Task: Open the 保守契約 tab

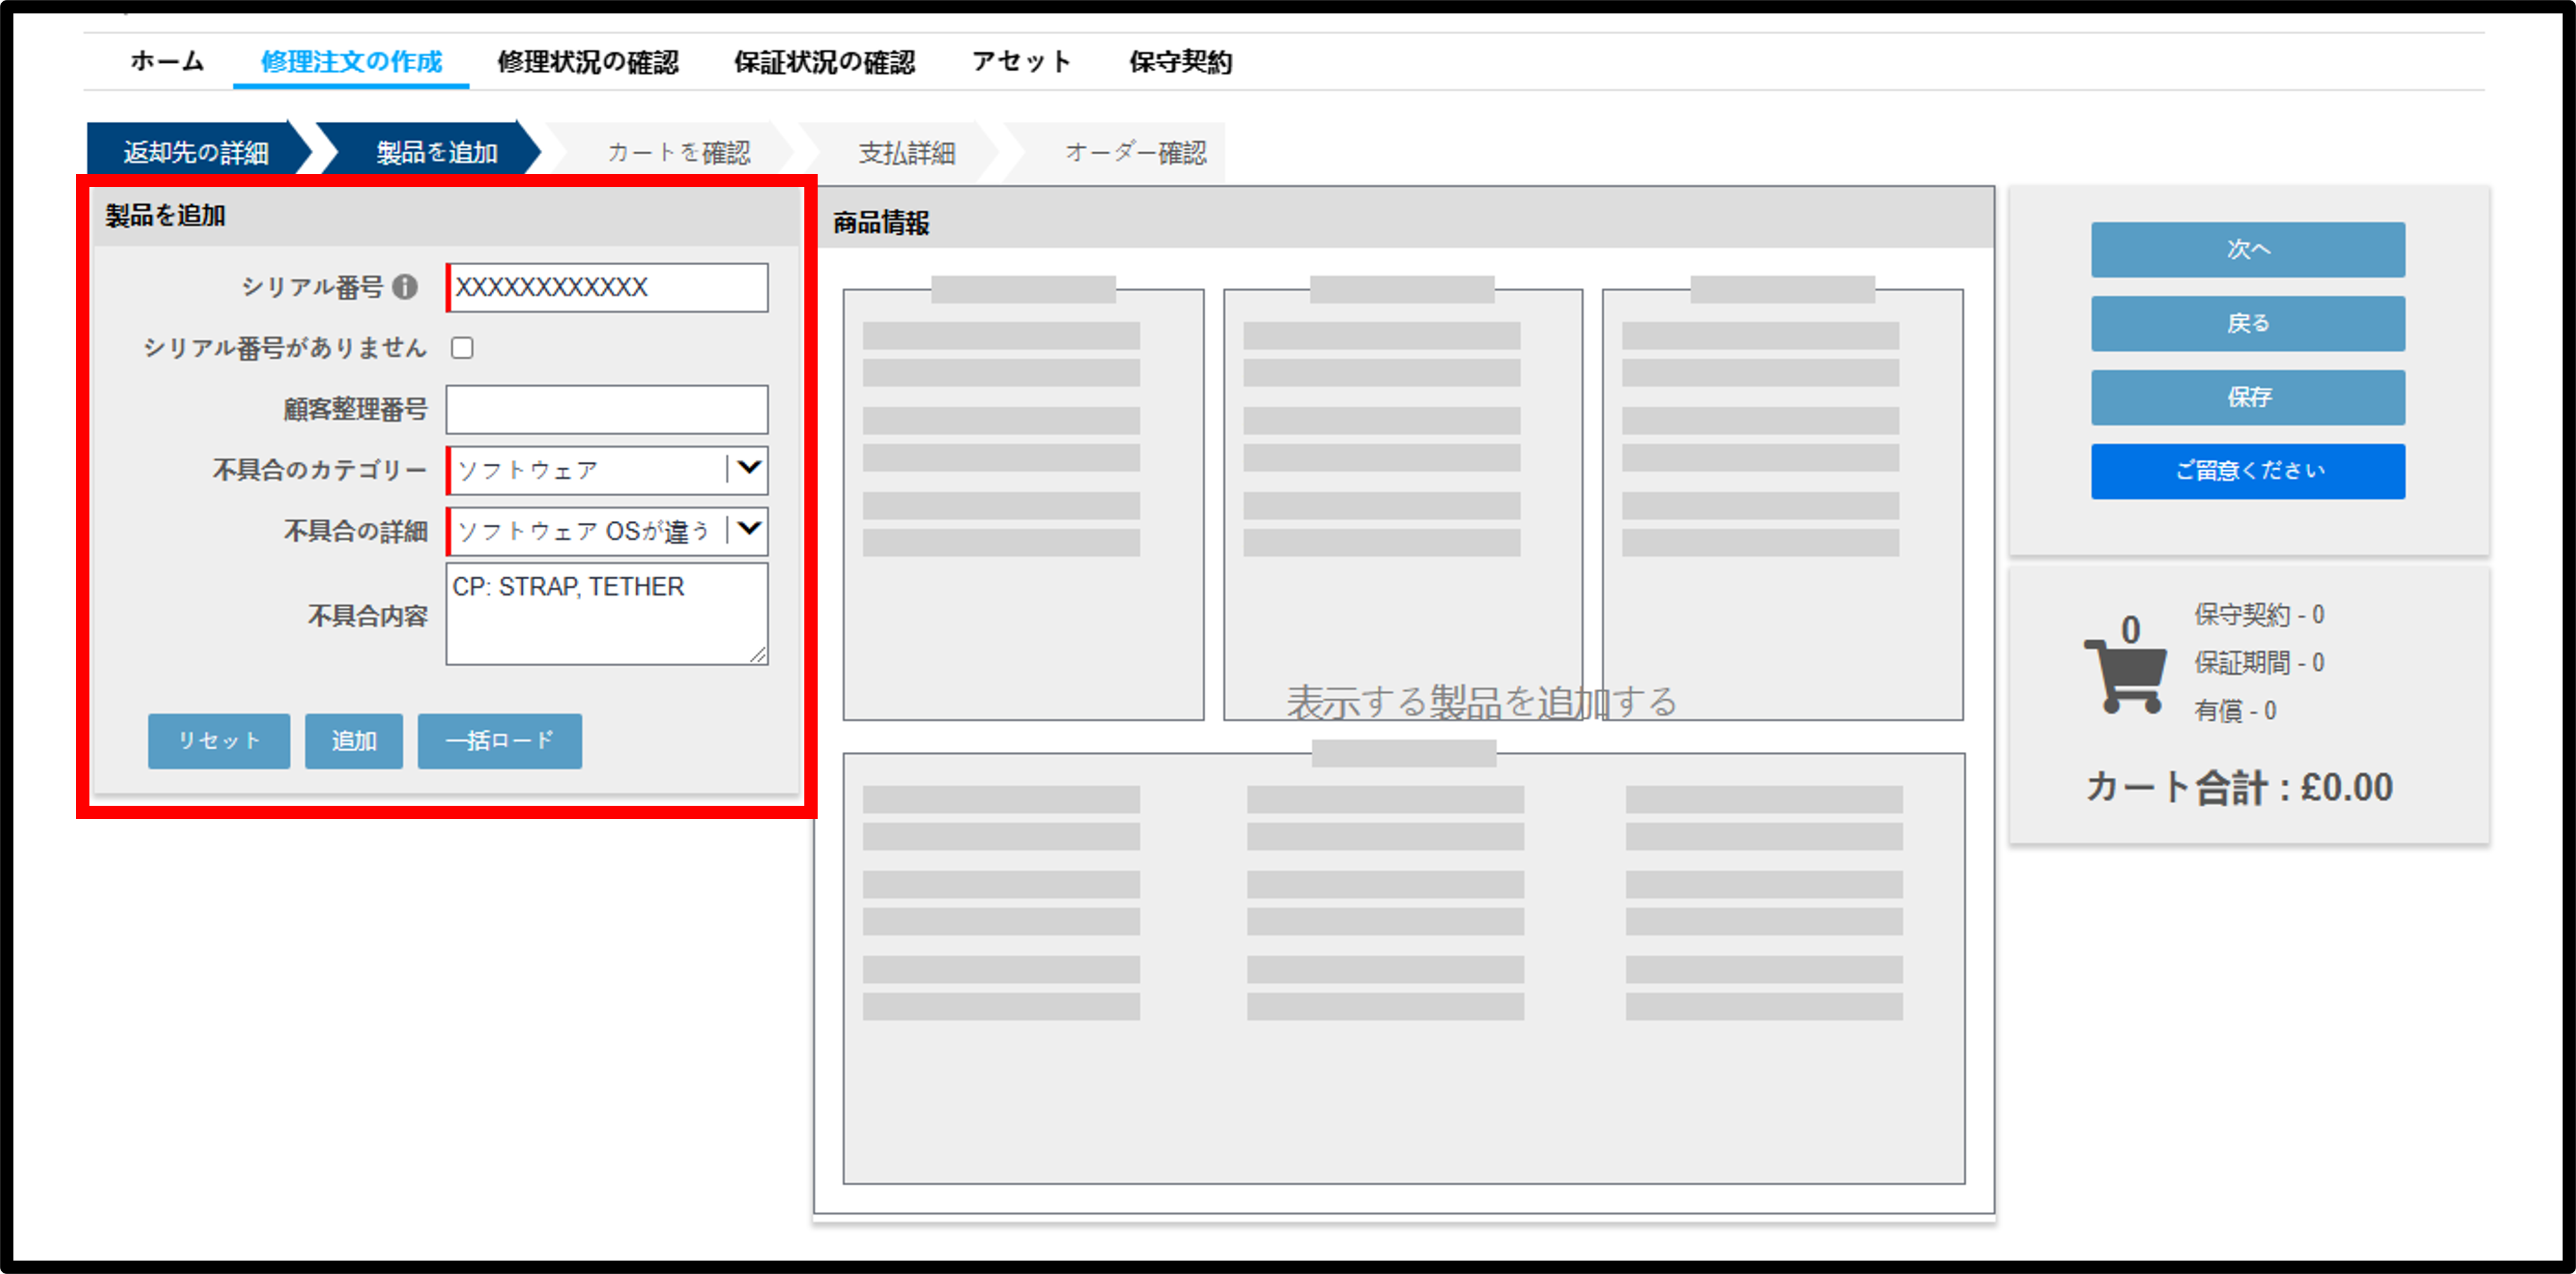Action: [1180, 62]
